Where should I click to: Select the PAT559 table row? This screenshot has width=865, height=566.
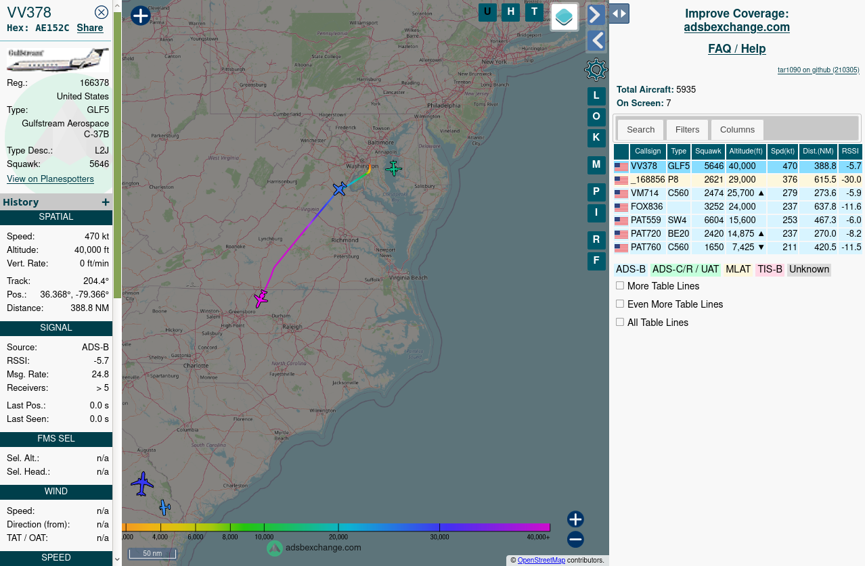coord(738,220)
